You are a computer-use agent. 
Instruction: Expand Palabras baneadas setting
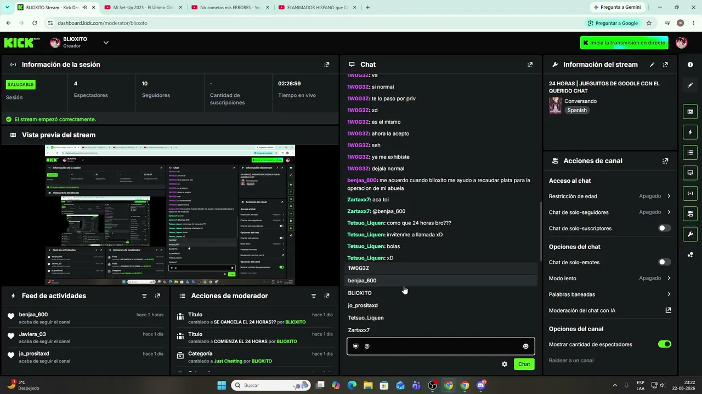[610, 294]
